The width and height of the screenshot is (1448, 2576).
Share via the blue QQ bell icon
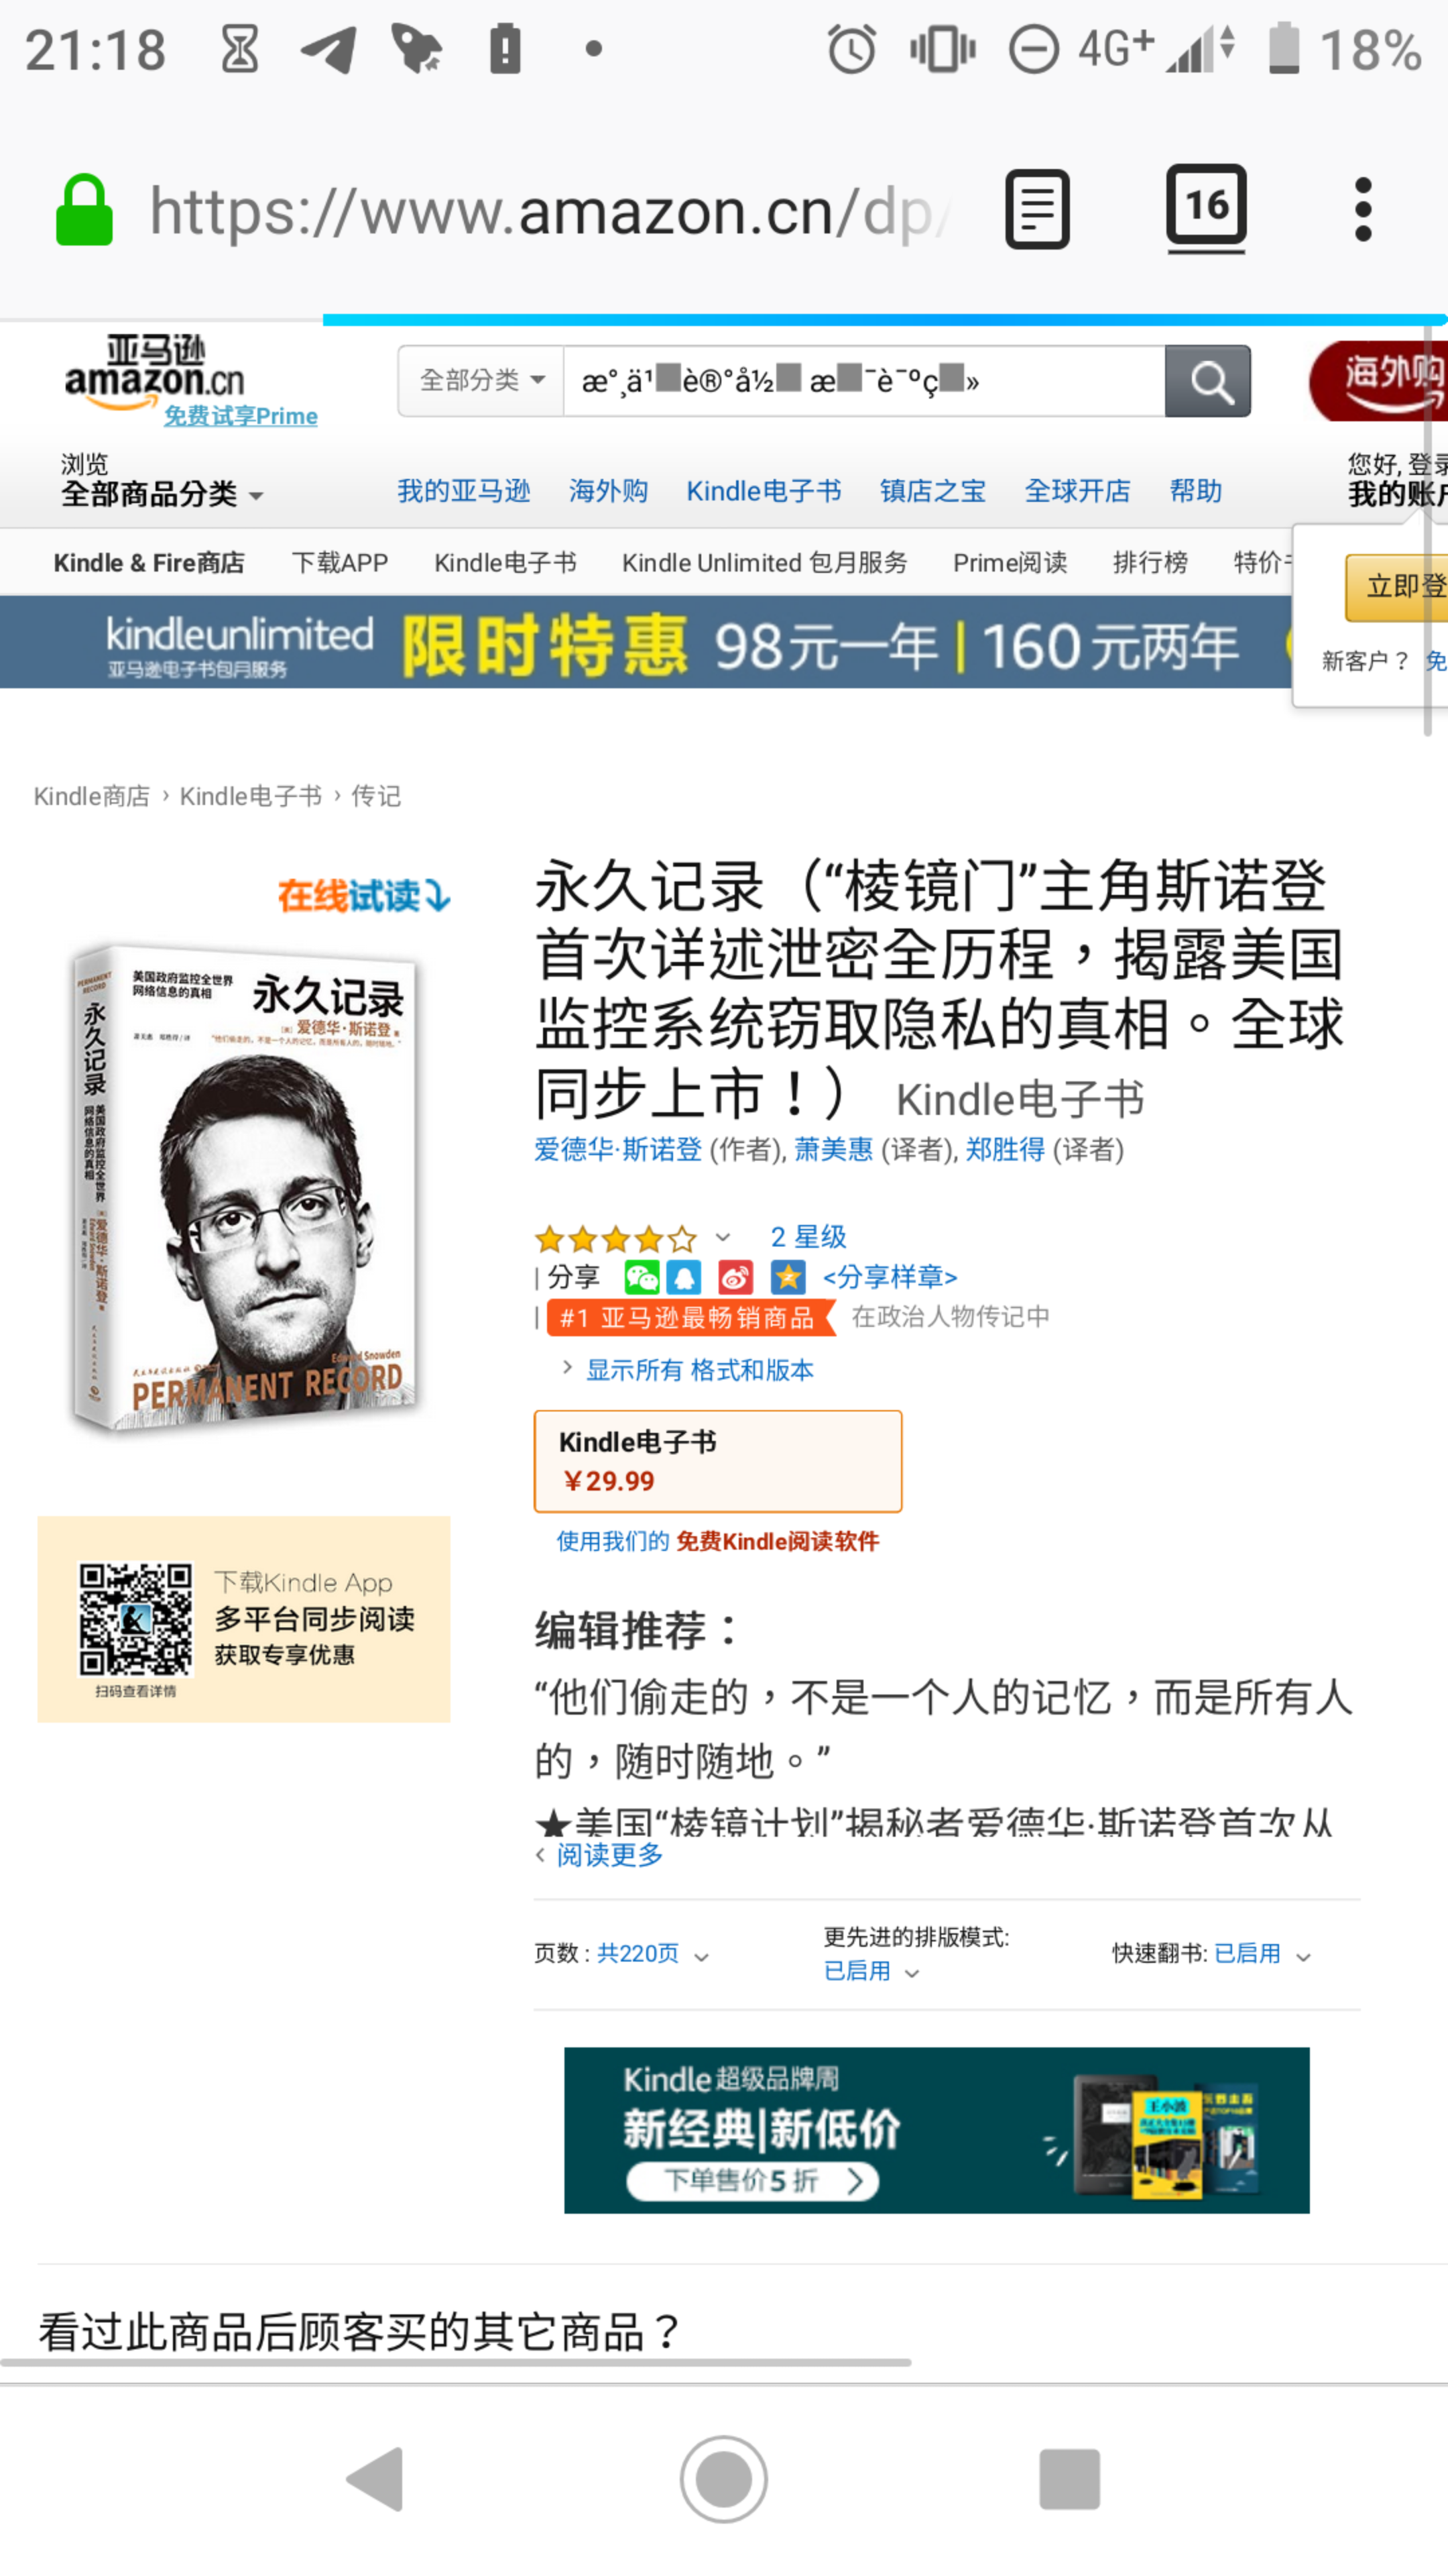click(684, 1277)
